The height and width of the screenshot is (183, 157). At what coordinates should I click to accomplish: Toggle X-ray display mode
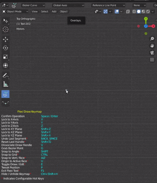click(128, 11)
